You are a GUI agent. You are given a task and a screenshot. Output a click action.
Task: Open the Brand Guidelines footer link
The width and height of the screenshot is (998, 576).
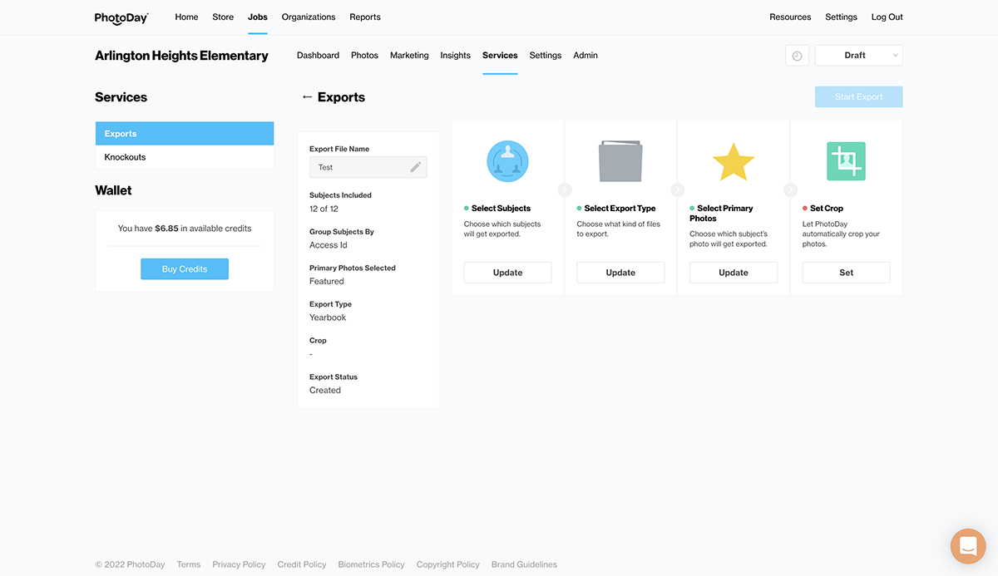tap(524, 565)
